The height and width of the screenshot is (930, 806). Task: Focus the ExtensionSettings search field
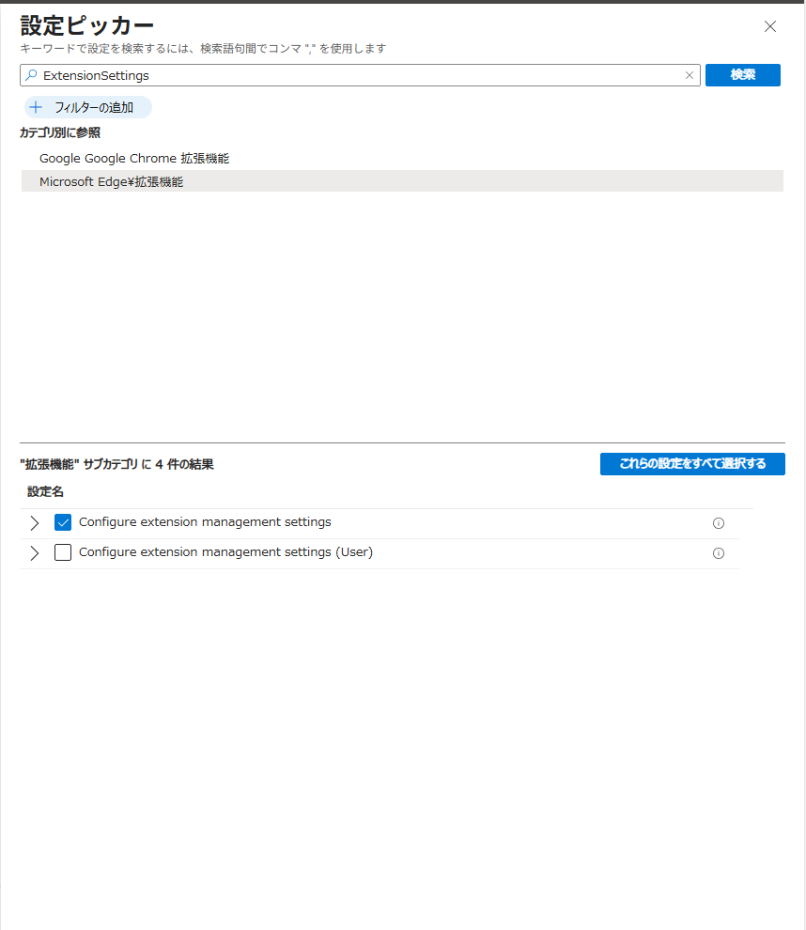click(360, 75)
